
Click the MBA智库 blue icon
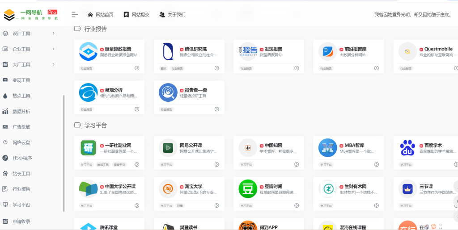click(x=328, y=148)
